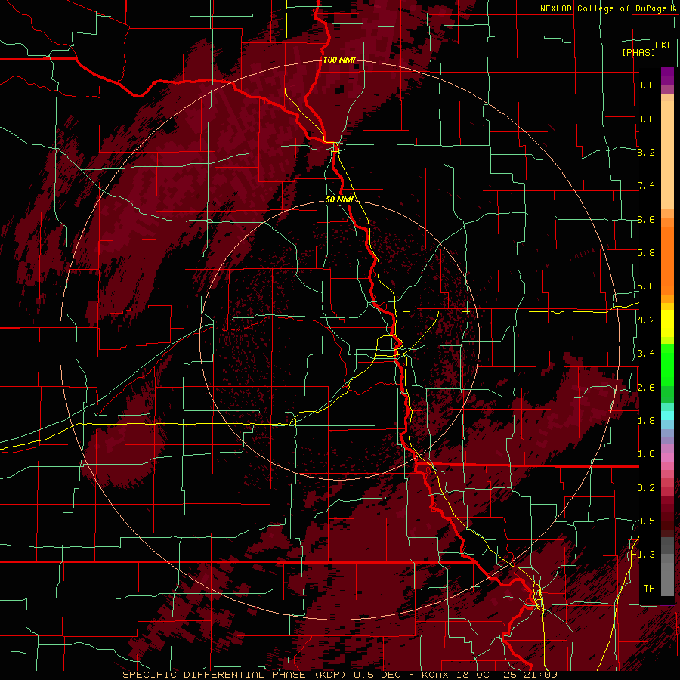Select the 1.8 scale label
This screenshot has width=680, height=680.
tap(646, 421)
